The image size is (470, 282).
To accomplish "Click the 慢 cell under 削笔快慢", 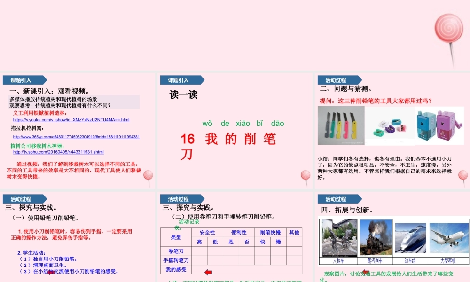I will point(278,242).
